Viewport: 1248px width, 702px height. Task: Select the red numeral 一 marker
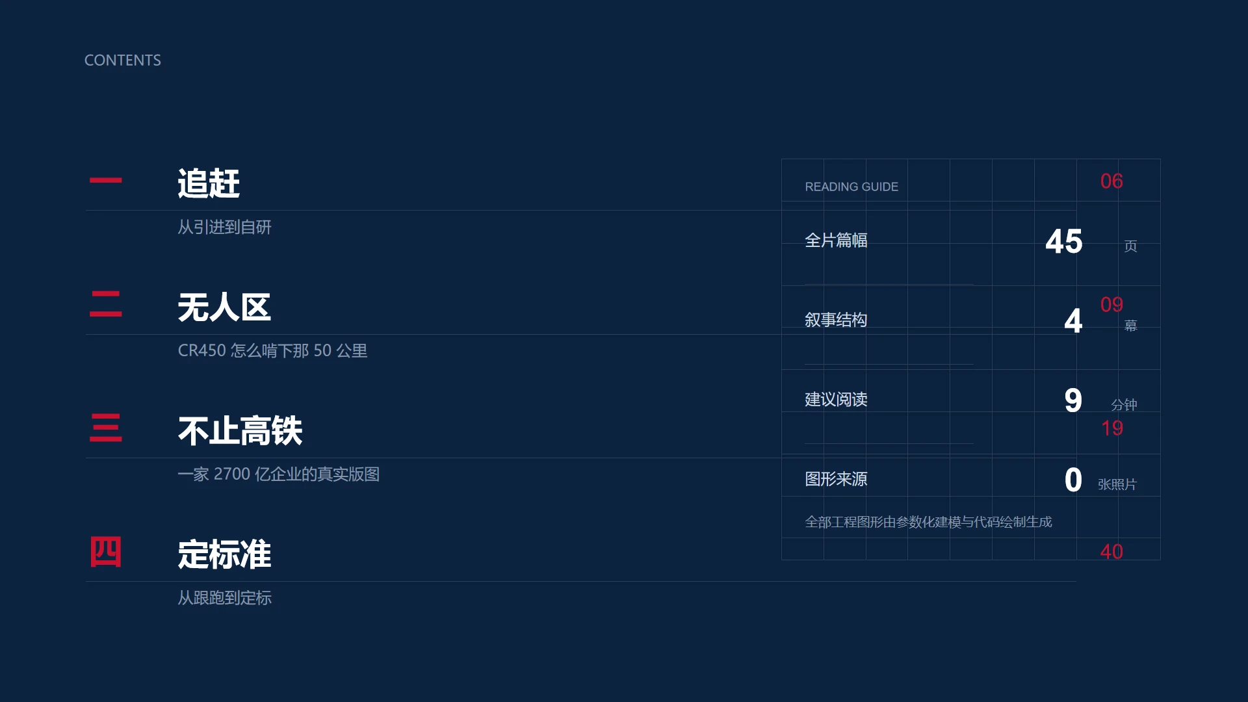[105, 180]
